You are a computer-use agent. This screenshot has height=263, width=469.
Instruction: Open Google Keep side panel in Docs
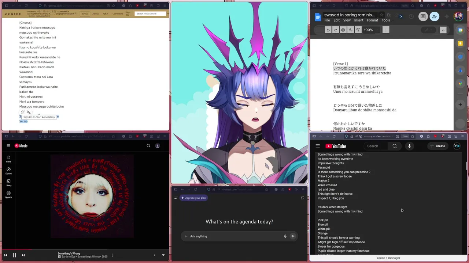[461, 43]
